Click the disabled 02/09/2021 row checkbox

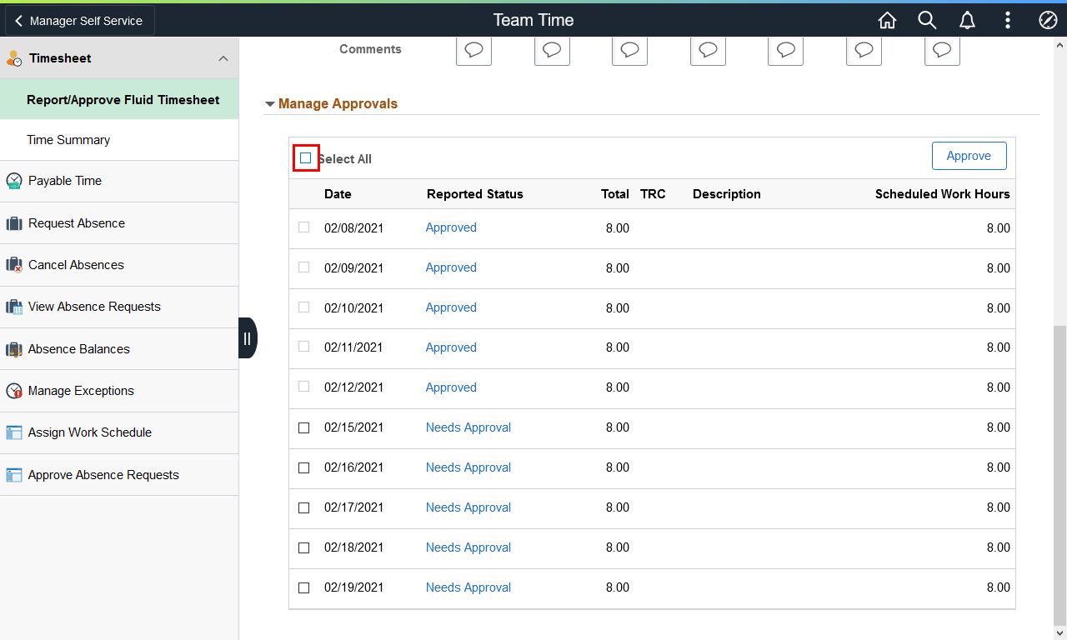point(303,267)
